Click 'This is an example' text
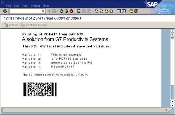The width and height of the screenshot is (175, 115). 66,55
